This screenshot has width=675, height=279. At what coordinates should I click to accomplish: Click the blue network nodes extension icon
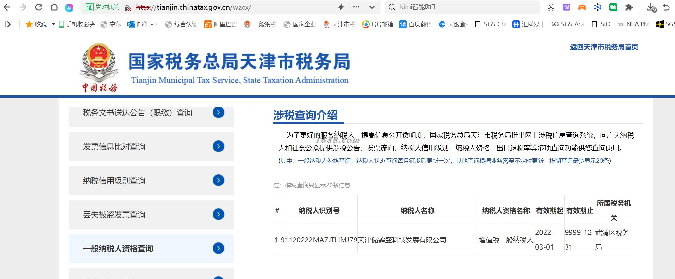(x=598, y=7)
